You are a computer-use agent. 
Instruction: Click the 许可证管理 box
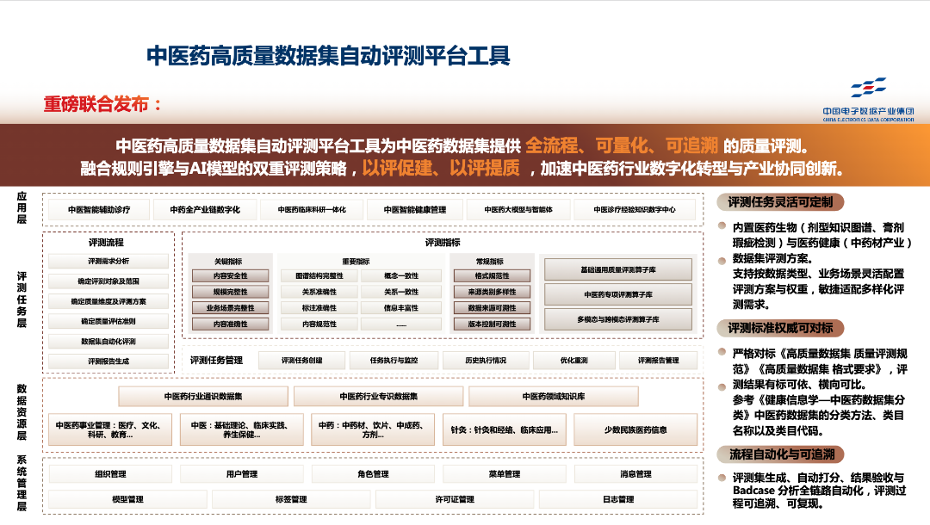(x=455, y=499)
